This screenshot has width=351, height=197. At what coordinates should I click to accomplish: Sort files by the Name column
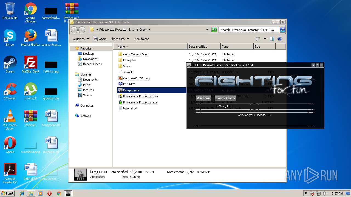(x=151, y=47)
